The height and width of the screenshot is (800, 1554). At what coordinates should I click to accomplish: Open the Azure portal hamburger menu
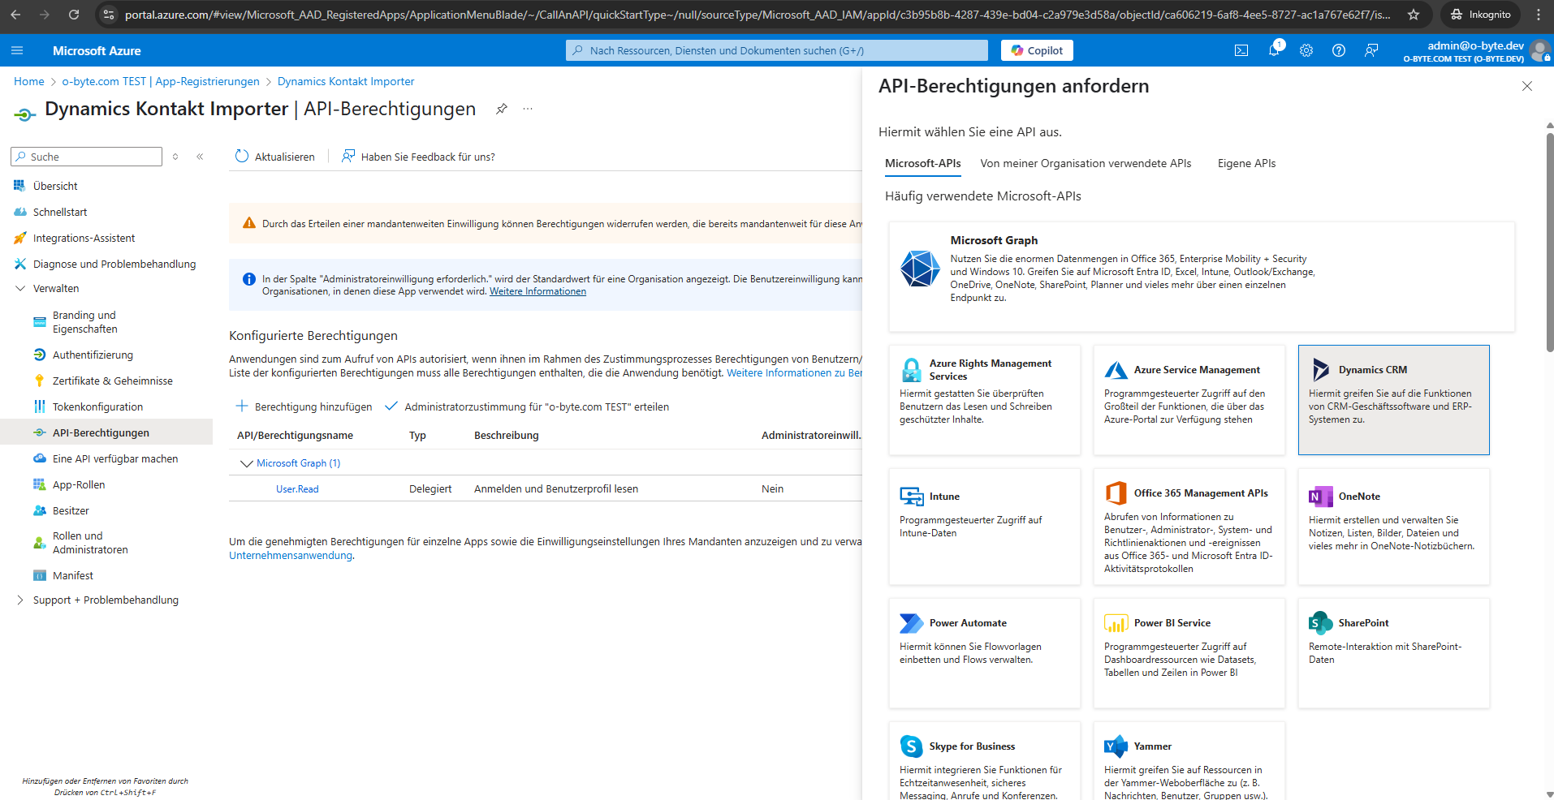(17, 50)
